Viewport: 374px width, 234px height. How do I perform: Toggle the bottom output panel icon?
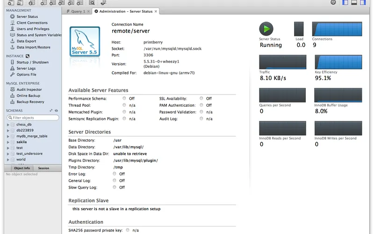[354, 3]
